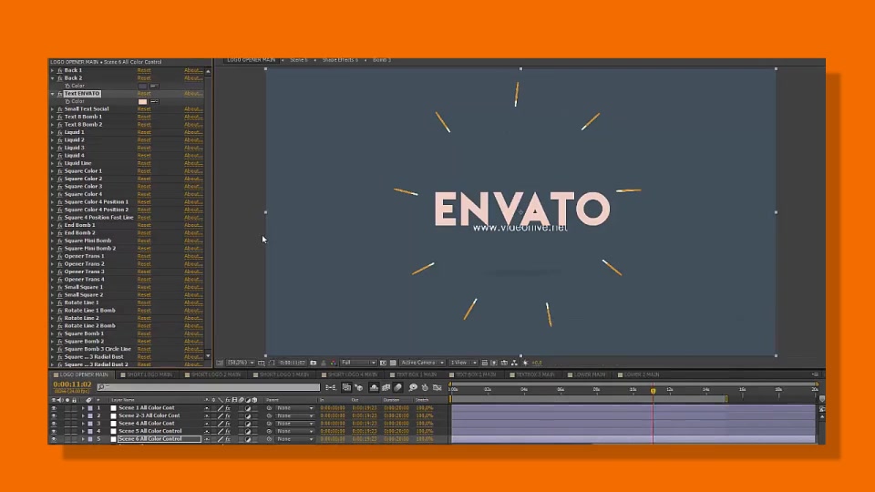Expand Scene 1 All Color Cont layer properties

coord(83,408)
